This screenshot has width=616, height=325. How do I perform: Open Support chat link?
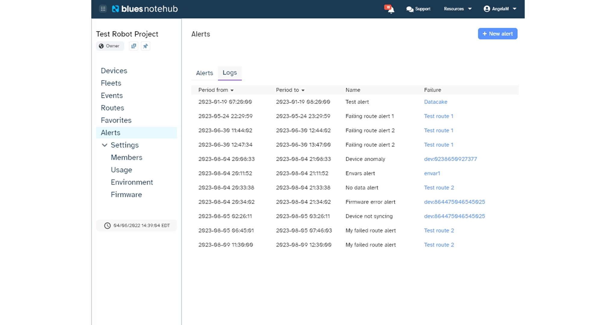(x=418, y=9)
